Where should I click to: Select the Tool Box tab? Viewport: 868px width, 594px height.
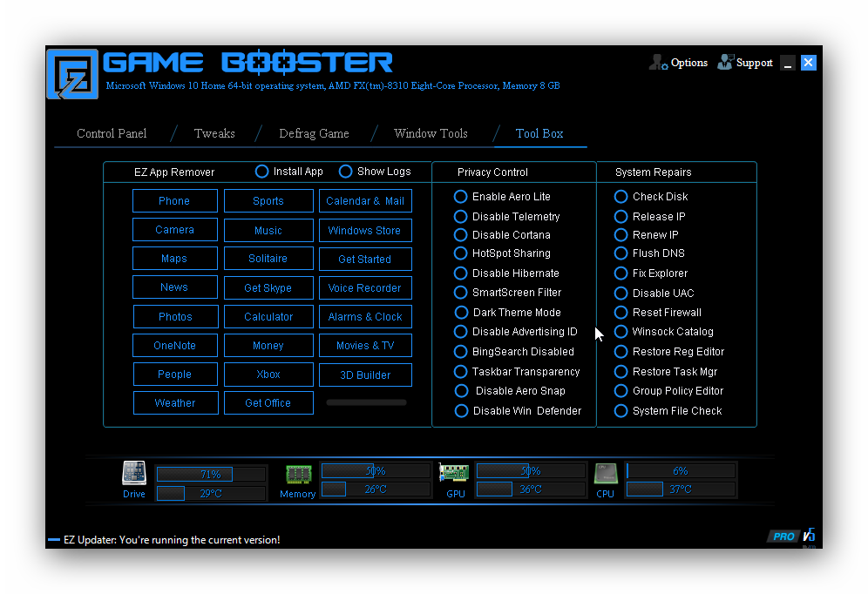(x=539, y=133)
